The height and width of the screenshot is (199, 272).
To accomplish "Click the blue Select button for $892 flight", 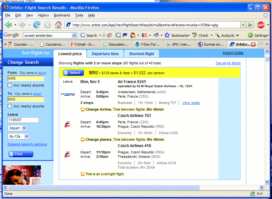I will pyautogui.click(x=73, y=73).
